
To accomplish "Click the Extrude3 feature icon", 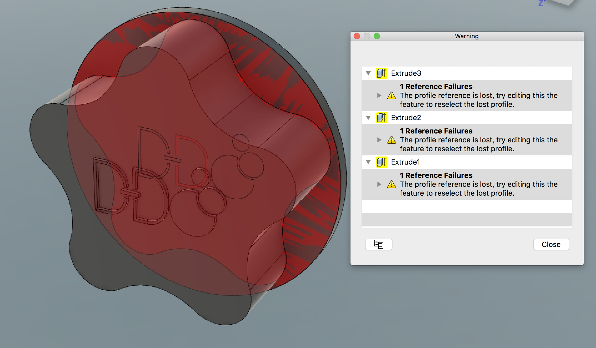I will [x=381, y=73].
